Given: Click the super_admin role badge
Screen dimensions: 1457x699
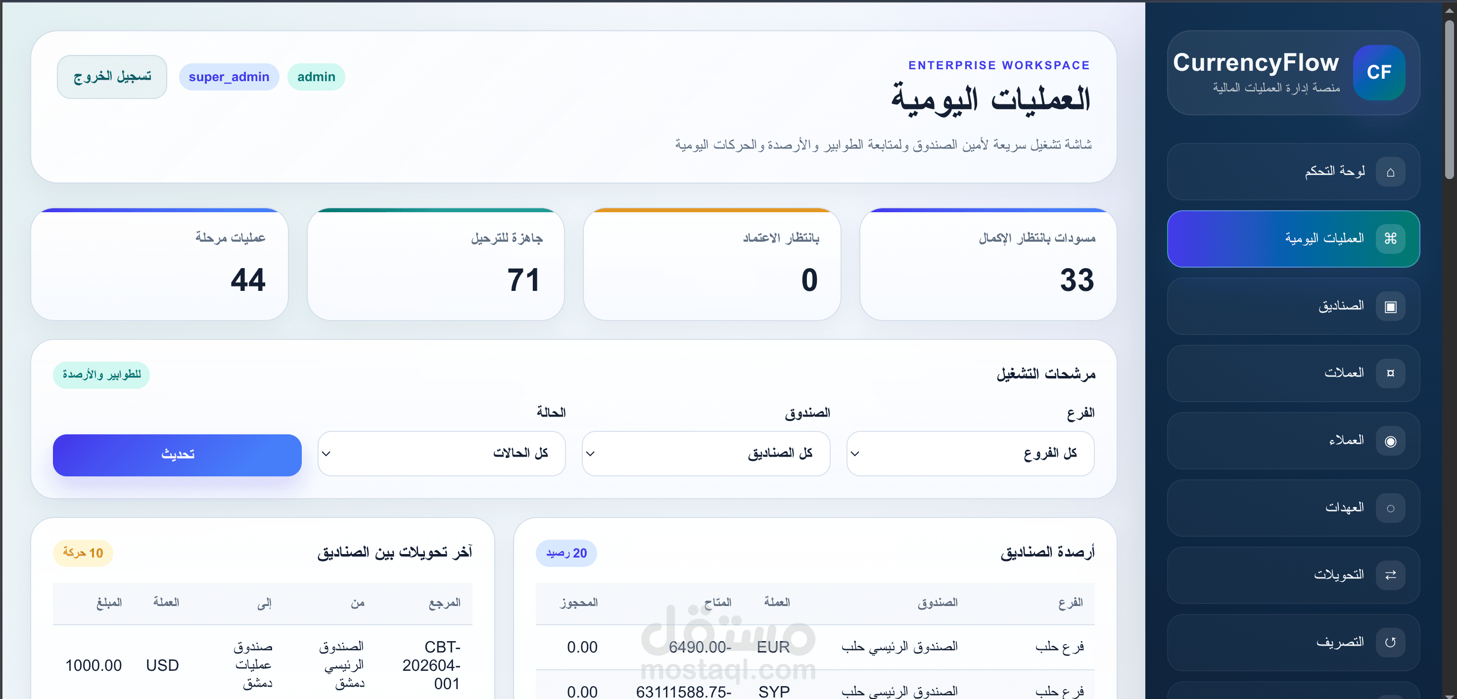Looking at the screenshot, I should (229, 77).
